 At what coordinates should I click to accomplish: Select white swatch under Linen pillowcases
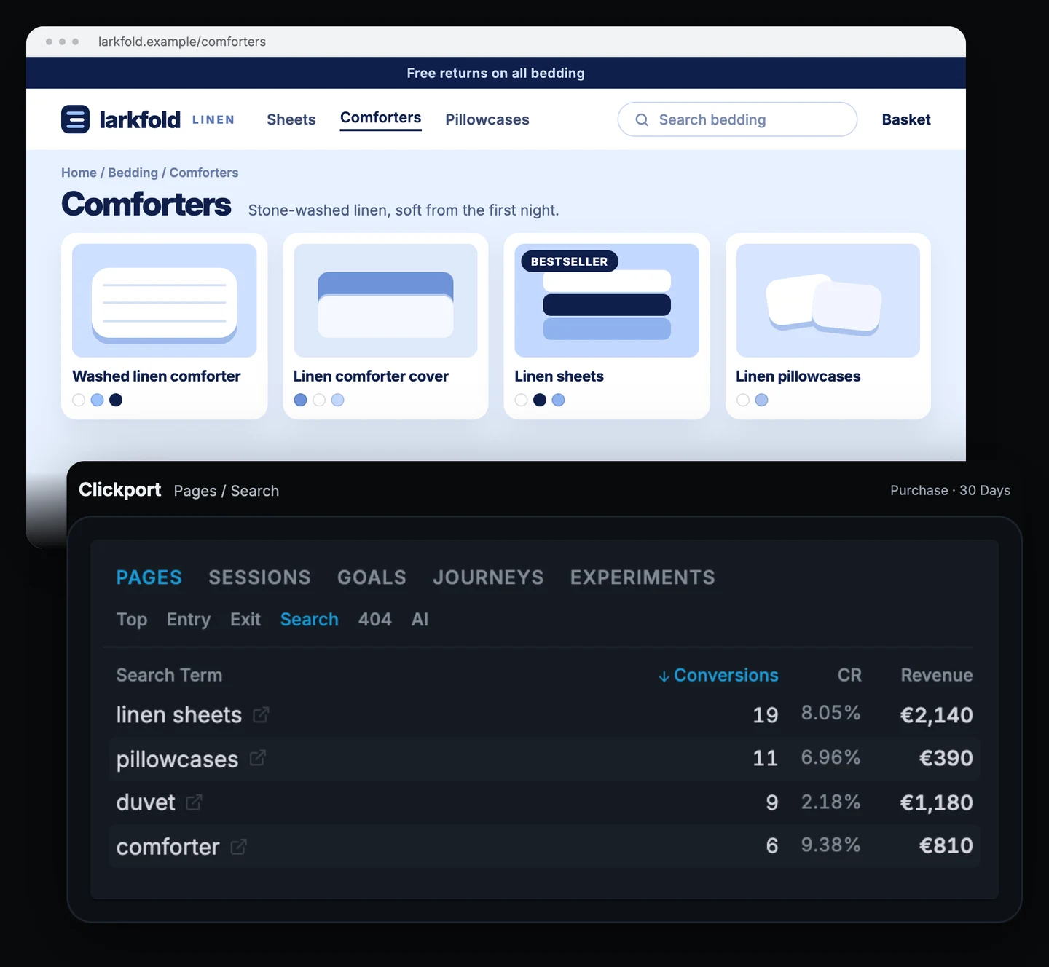pos(743,400)
